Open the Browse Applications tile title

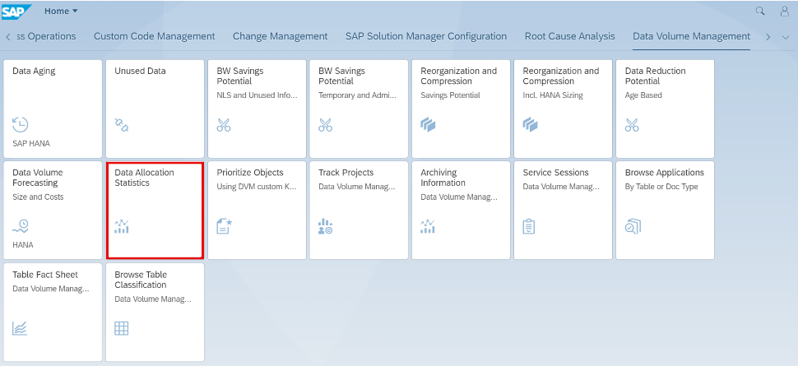665,173
